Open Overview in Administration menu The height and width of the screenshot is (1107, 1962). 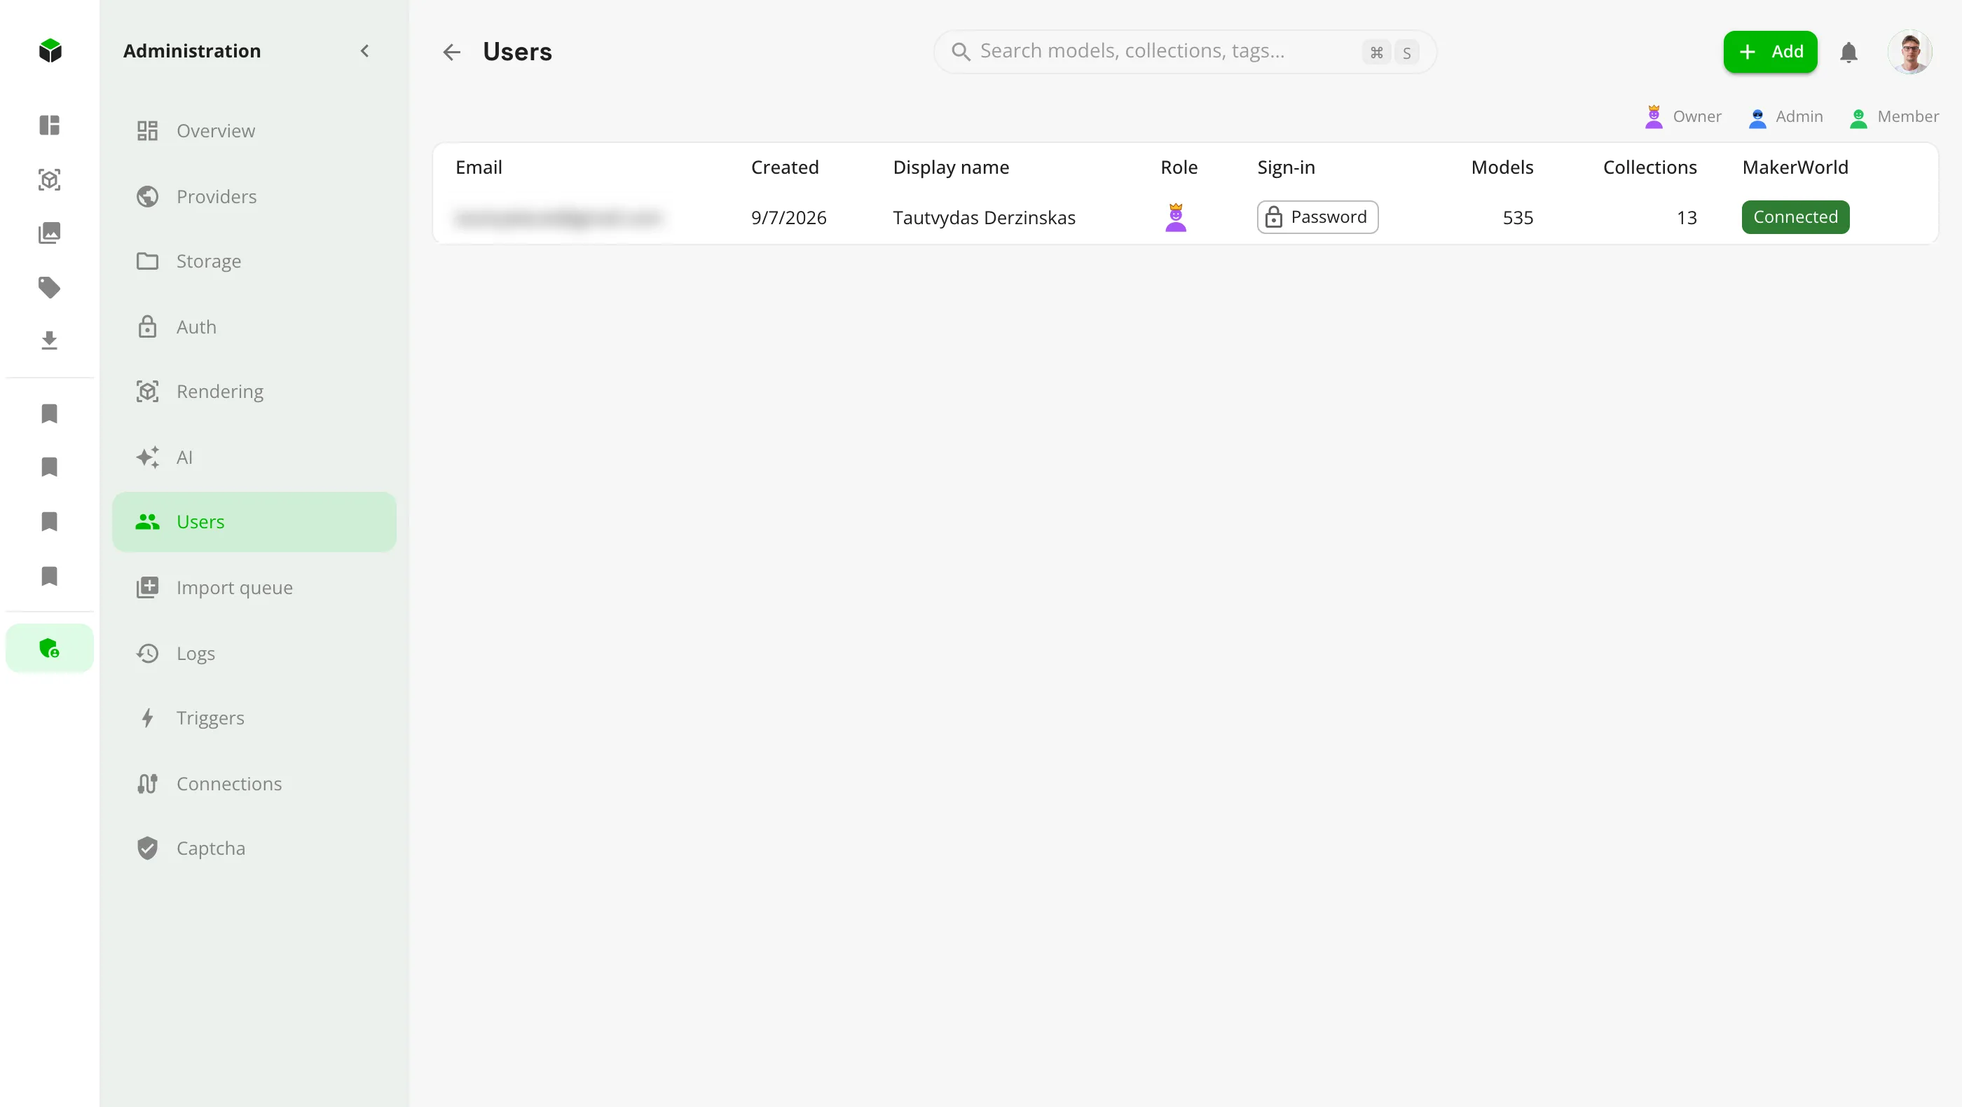click(x=254, y=131)
